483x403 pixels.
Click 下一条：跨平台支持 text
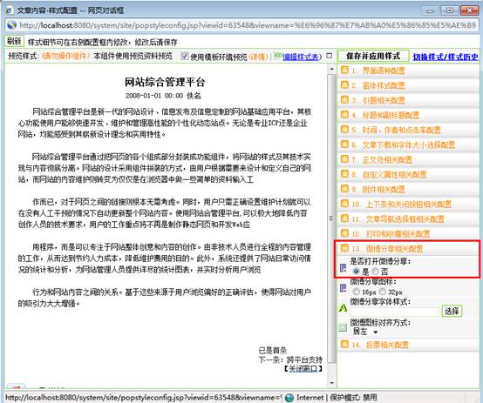click(289, 359)
